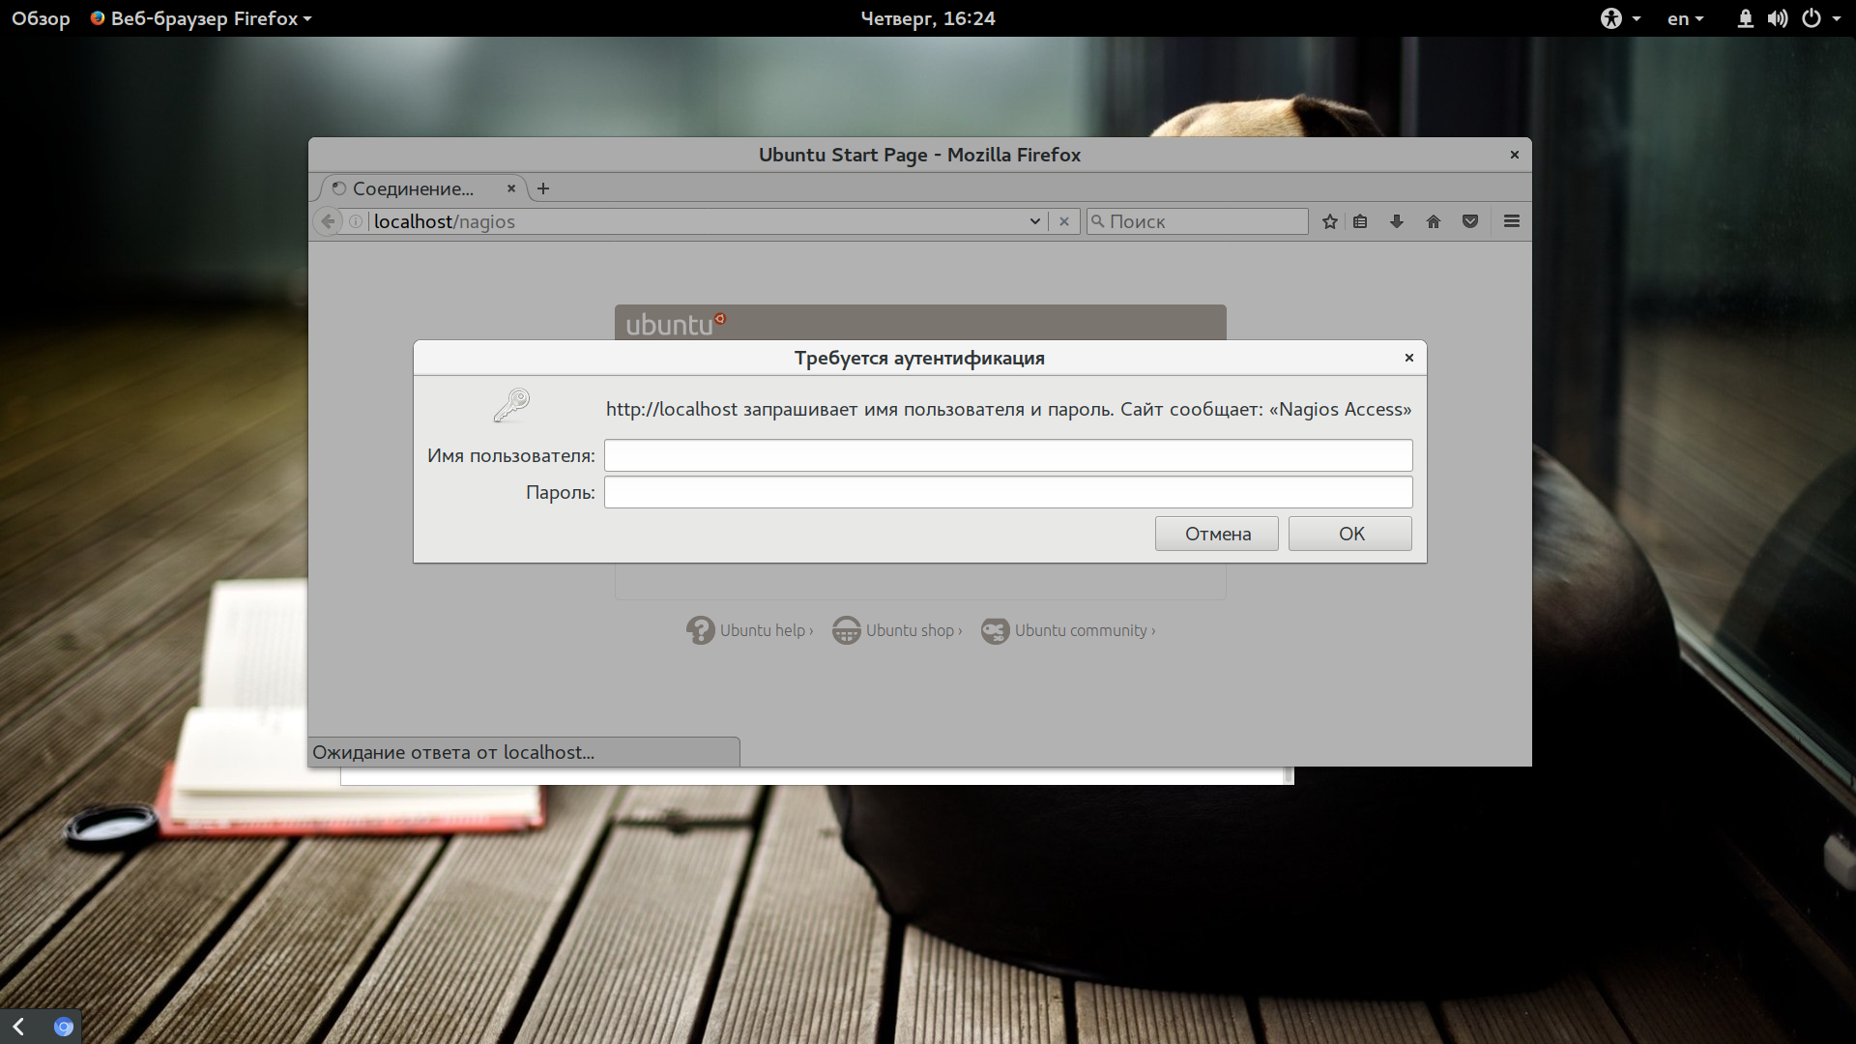
Task: Go to Firefox home page icon
Action: [1434, 221]
